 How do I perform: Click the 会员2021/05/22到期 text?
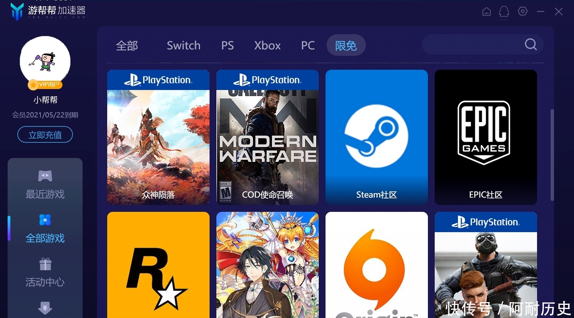click(x=45, y=115)
